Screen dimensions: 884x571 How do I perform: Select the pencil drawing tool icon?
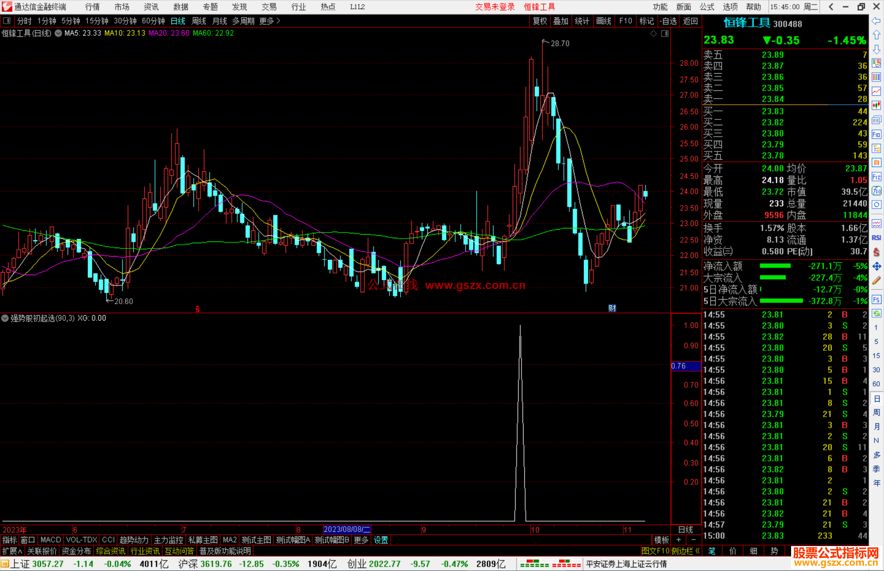(876, 281)
